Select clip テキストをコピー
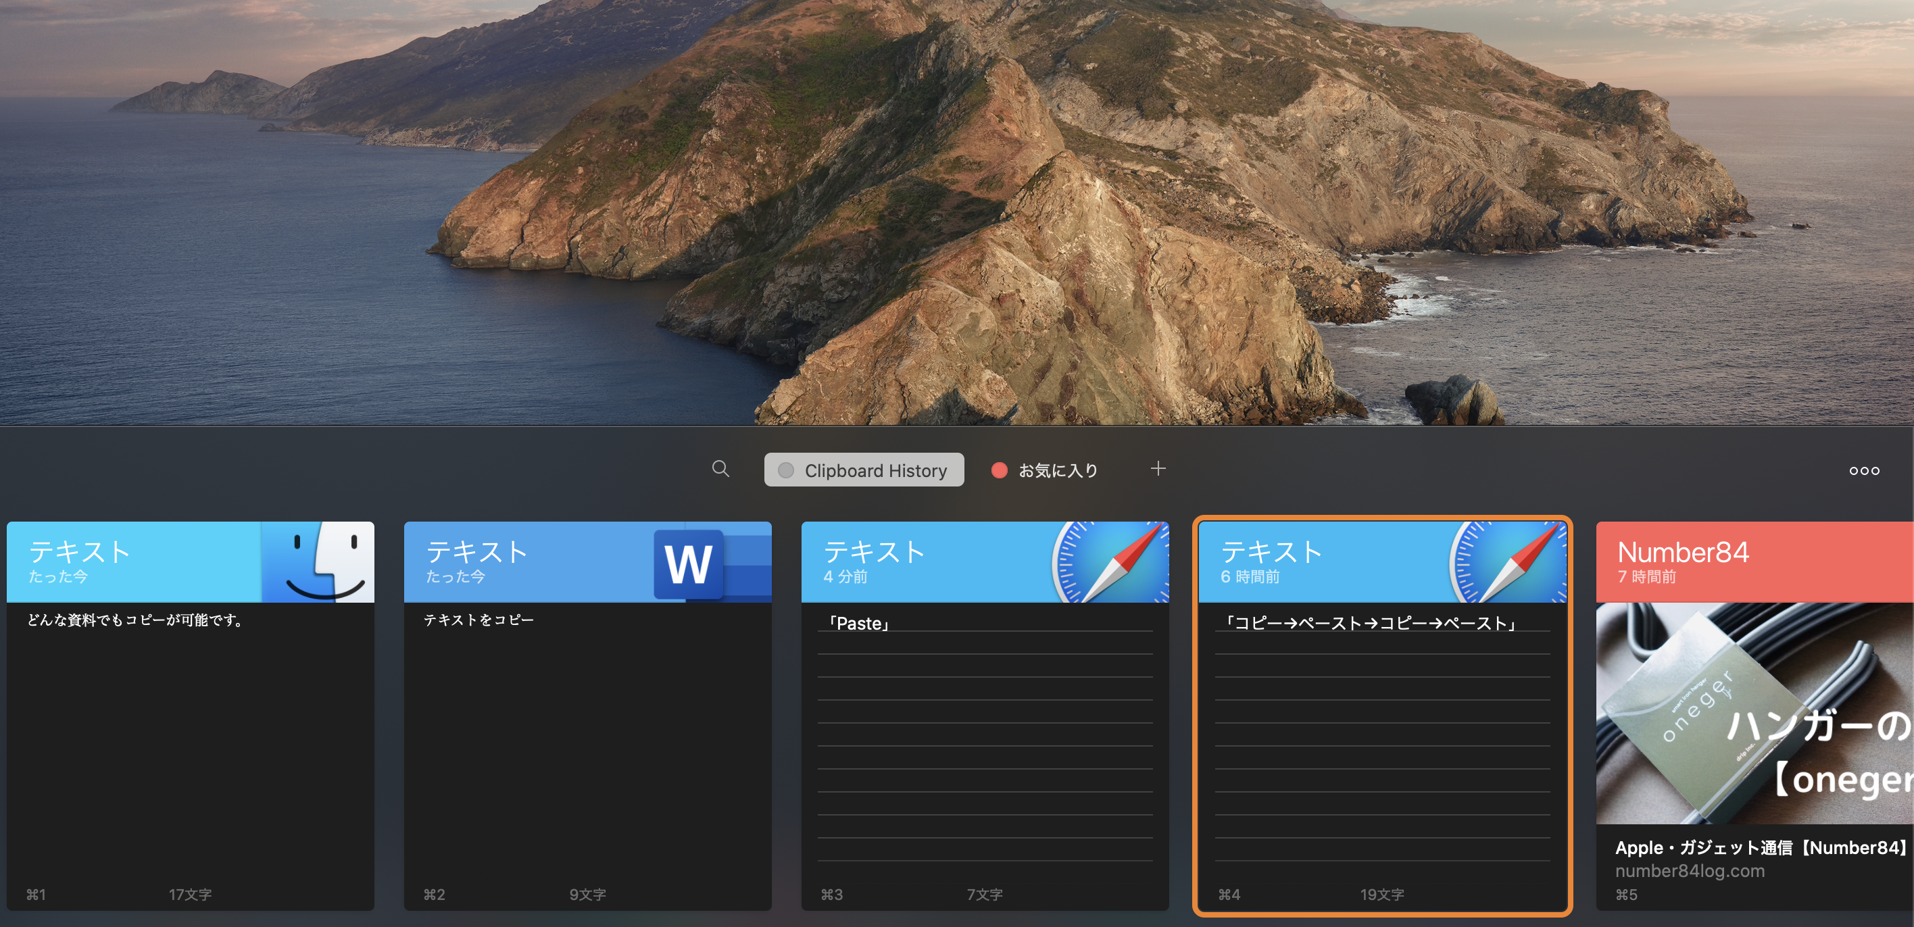 pyautogui.click(x=478, y=620)
